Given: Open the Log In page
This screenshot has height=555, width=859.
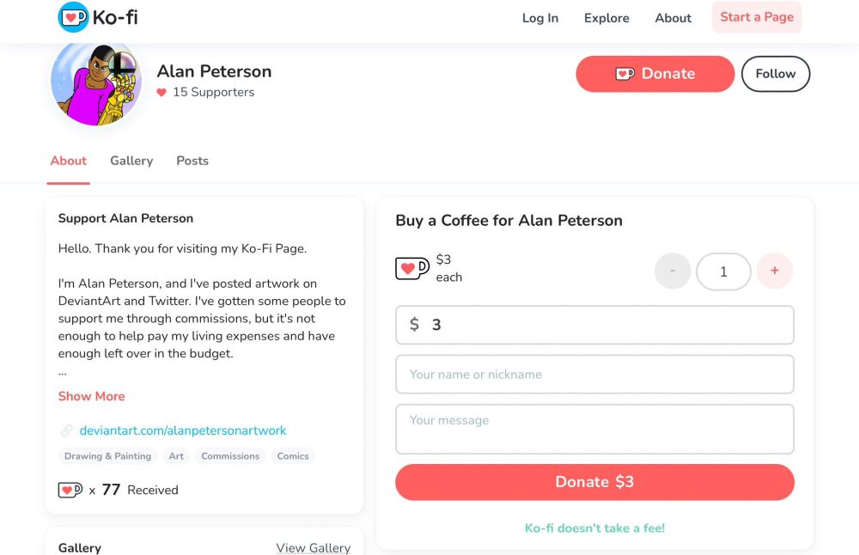Looking at the screenshot, I should [540, 18].
